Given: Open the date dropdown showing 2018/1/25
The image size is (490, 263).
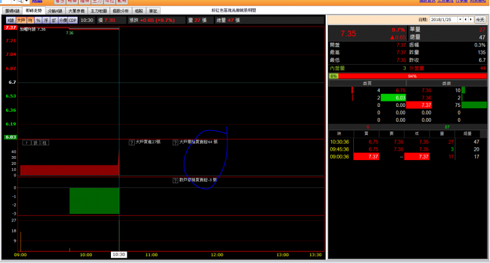Looking at the screenshot, I should (460, 19).
